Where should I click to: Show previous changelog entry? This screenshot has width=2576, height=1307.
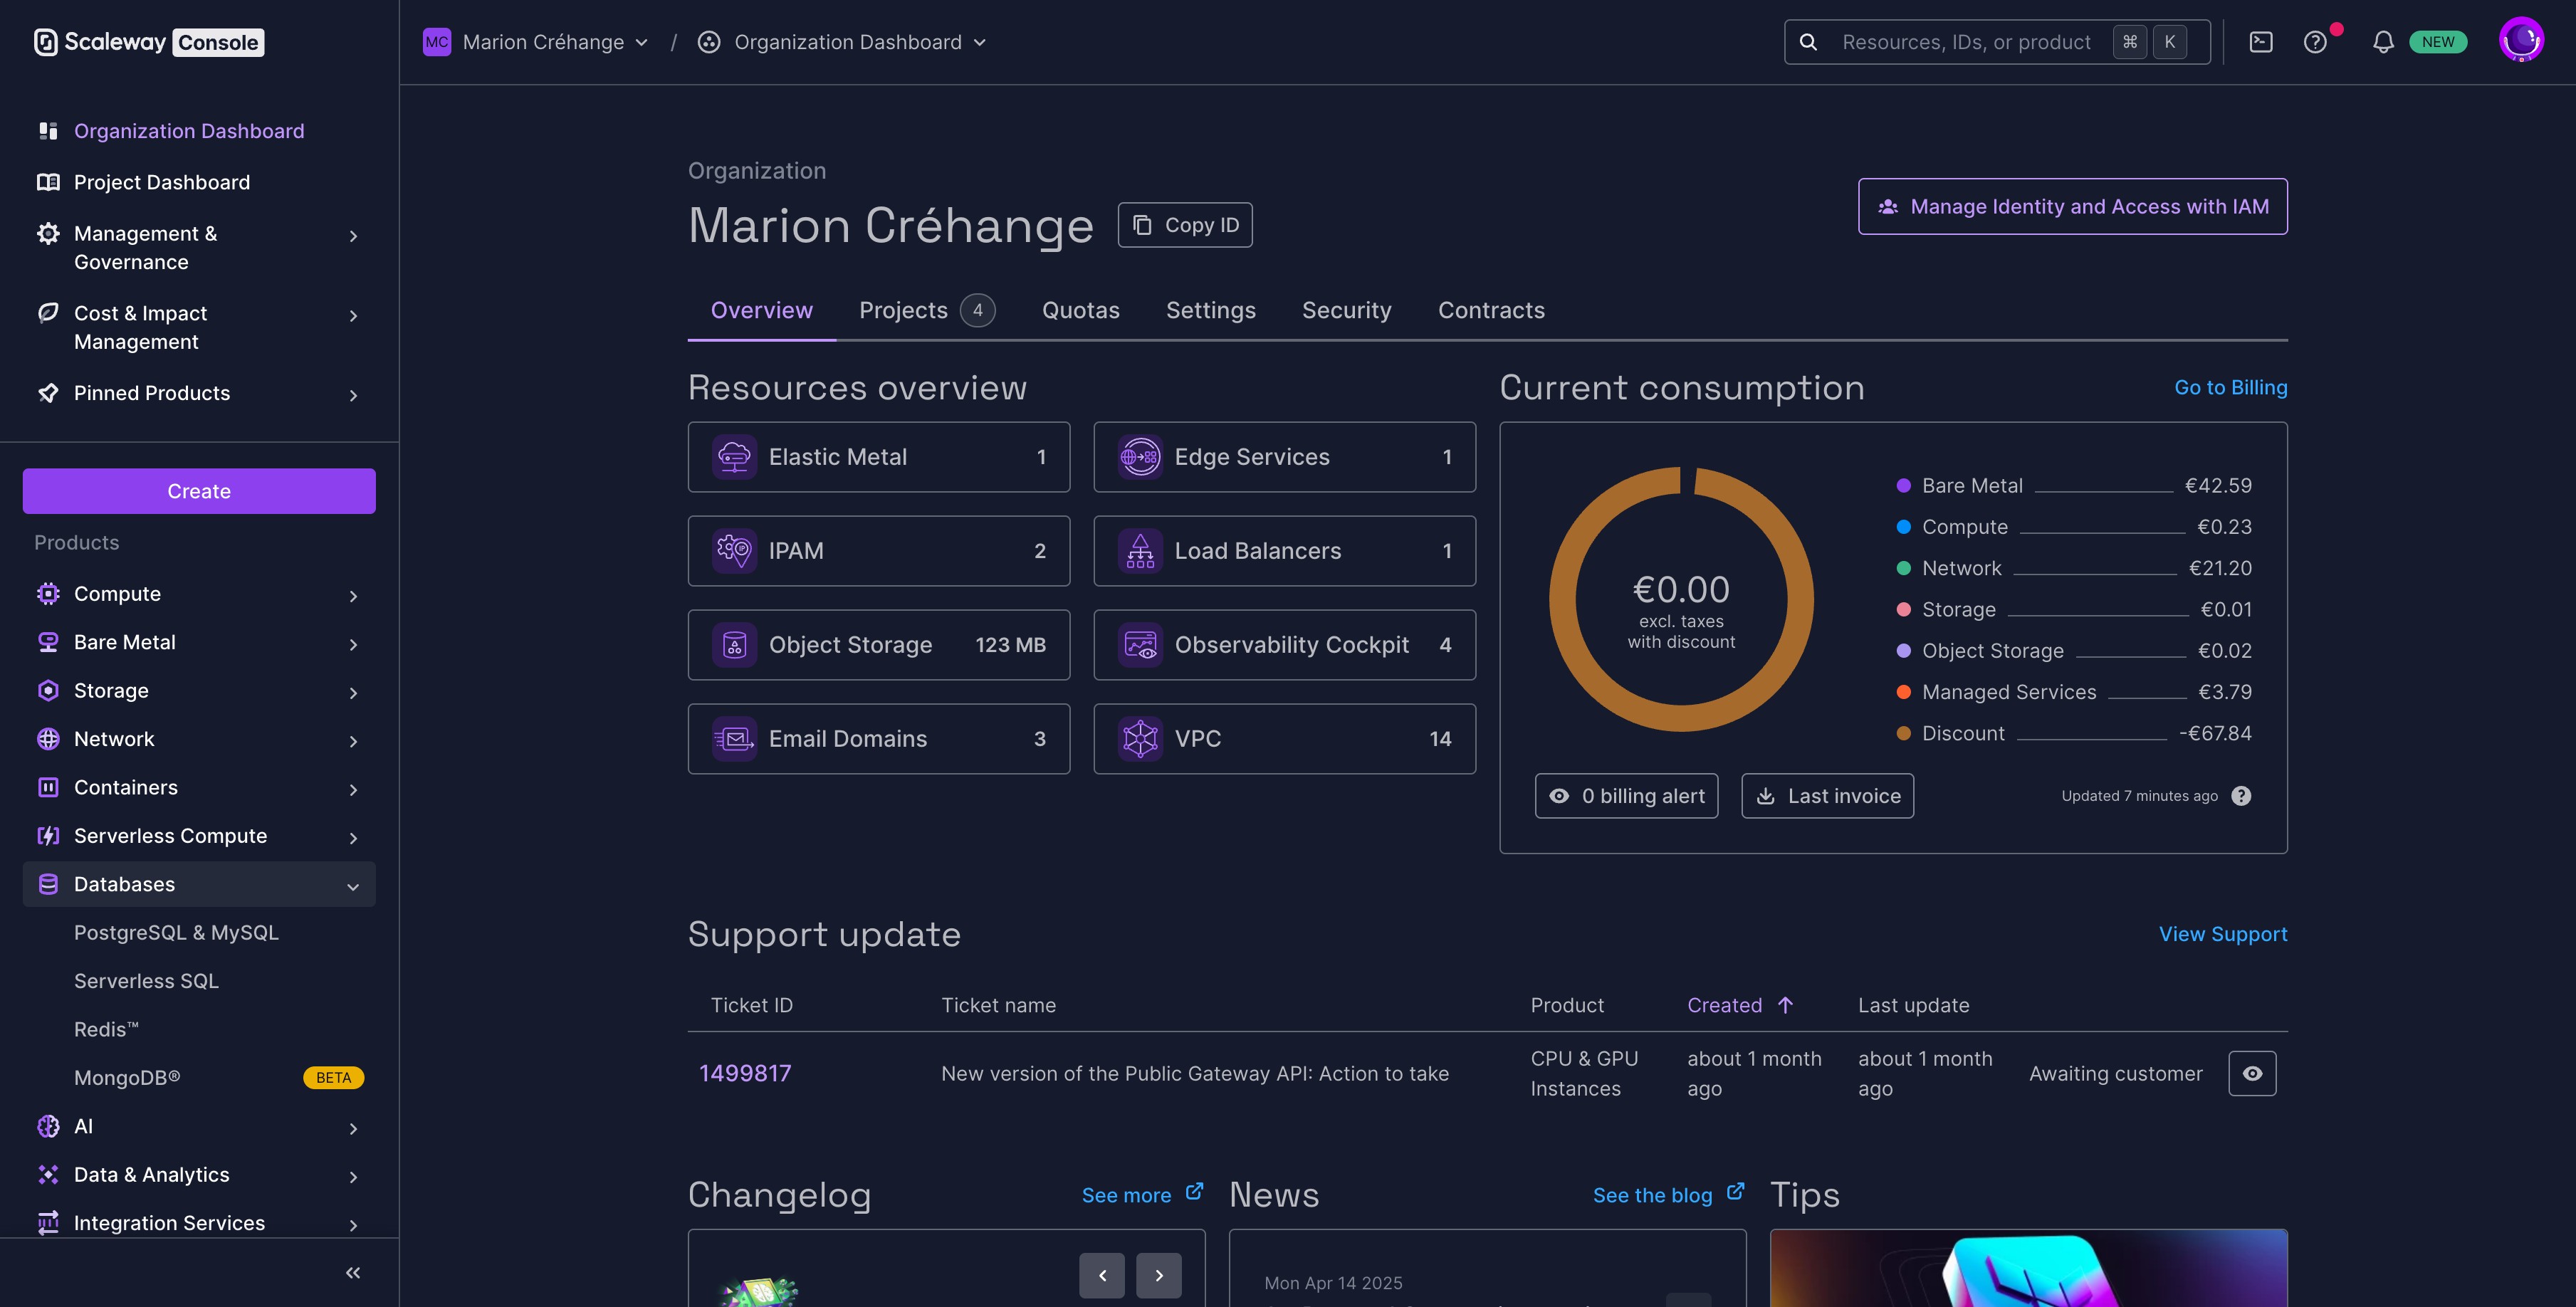point(1102,1275)
